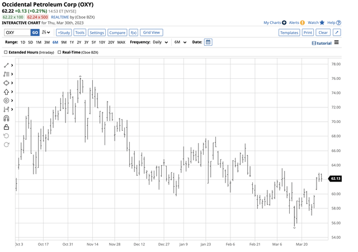Image resolution: width=358 pixels, height=252 pixels.
Task: Open the Templates button
Action: 289,32
